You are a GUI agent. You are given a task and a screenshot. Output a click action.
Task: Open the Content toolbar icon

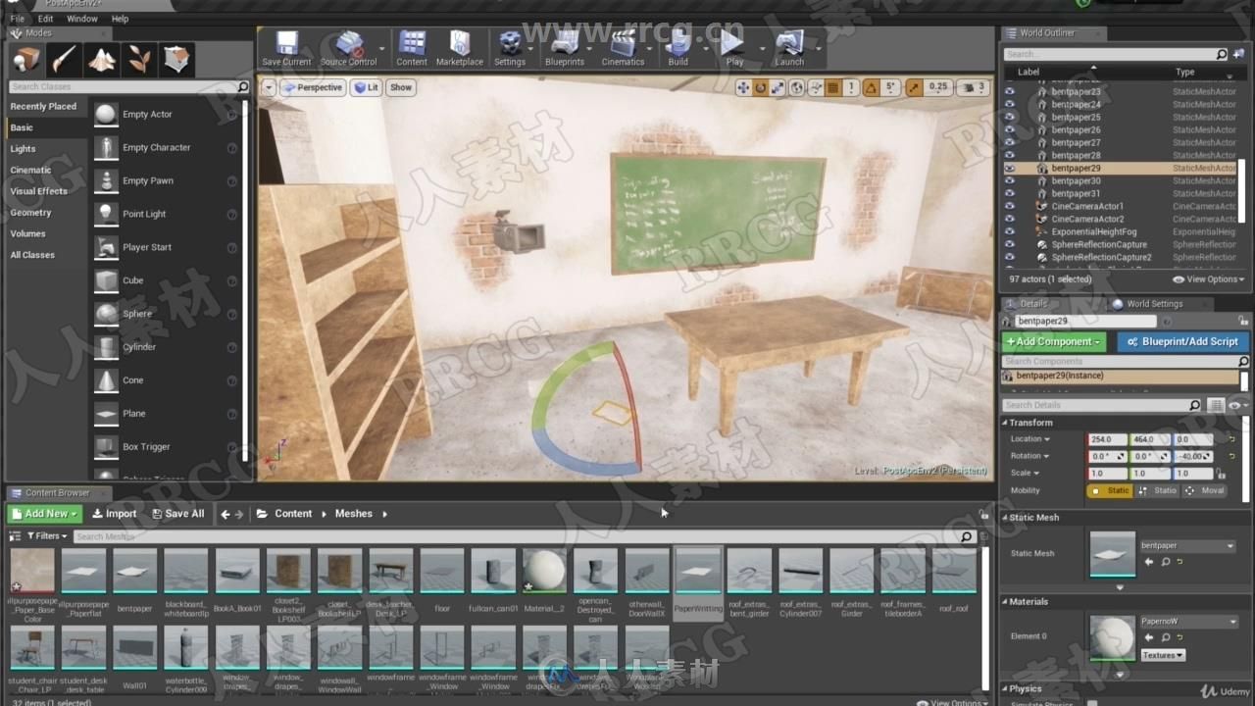pyautogui.click(x=412, y=49)
